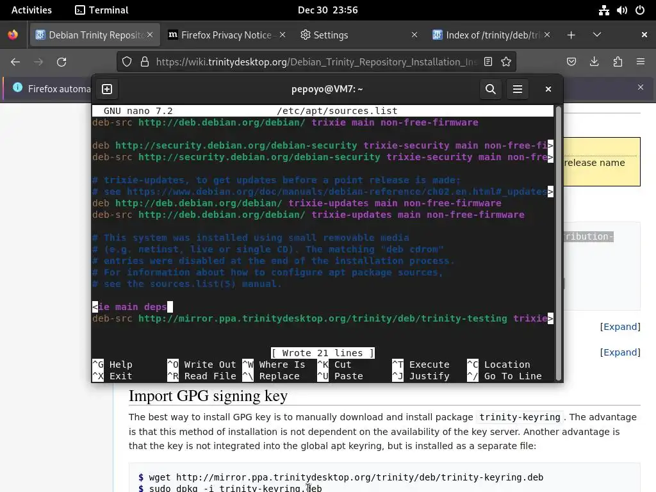Screen dimensions: 656x492
Task: Click the '^X Exit' nano shortcut
Action: click(x=112, y=376)
